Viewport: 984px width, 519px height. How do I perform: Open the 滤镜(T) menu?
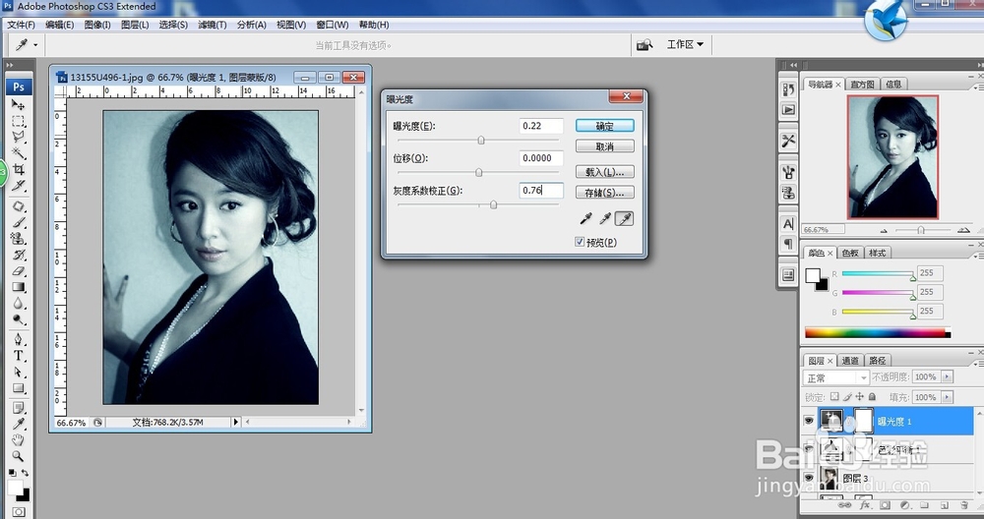pyautogui.click(x=213, y=26)
